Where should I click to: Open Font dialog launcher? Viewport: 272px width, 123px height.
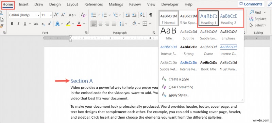tap(86, 33)
